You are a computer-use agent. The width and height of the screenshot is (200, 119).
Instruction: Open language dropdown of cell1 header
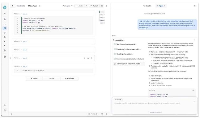[x=17, y=14]
